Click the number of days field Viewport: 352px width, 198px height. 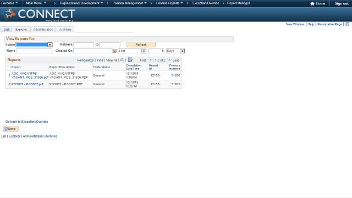click(156, 51)
